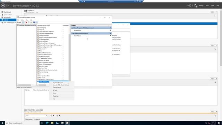Expand More Actions under LDAPS Kerberos Authentication

pyautogui.click(x=91, y=36)
